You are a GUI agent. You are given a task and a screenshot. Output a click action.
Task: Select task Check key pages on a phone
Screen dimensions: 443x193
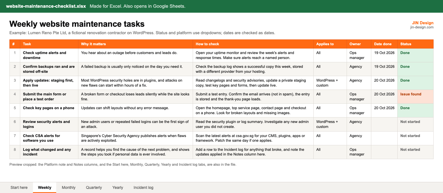tap(49, 111)
